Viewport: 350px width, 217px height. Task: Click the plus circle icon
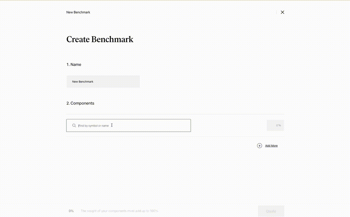coord(259,146)
